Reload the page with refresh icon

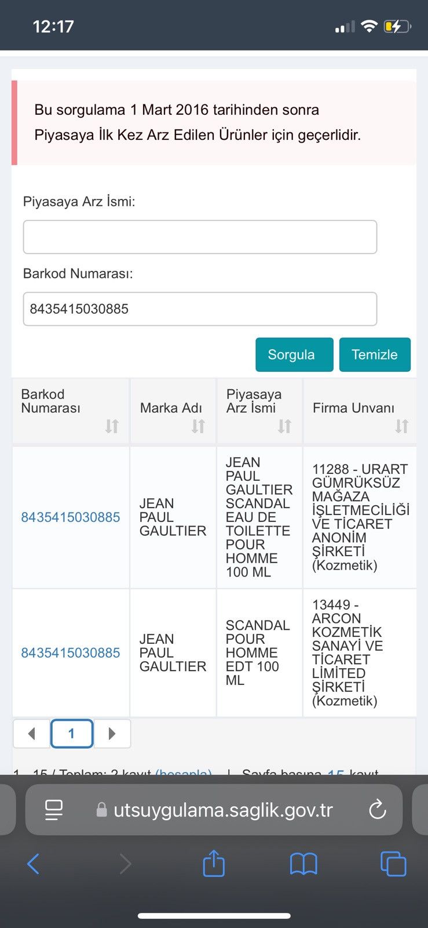click(x=378, y=810)
